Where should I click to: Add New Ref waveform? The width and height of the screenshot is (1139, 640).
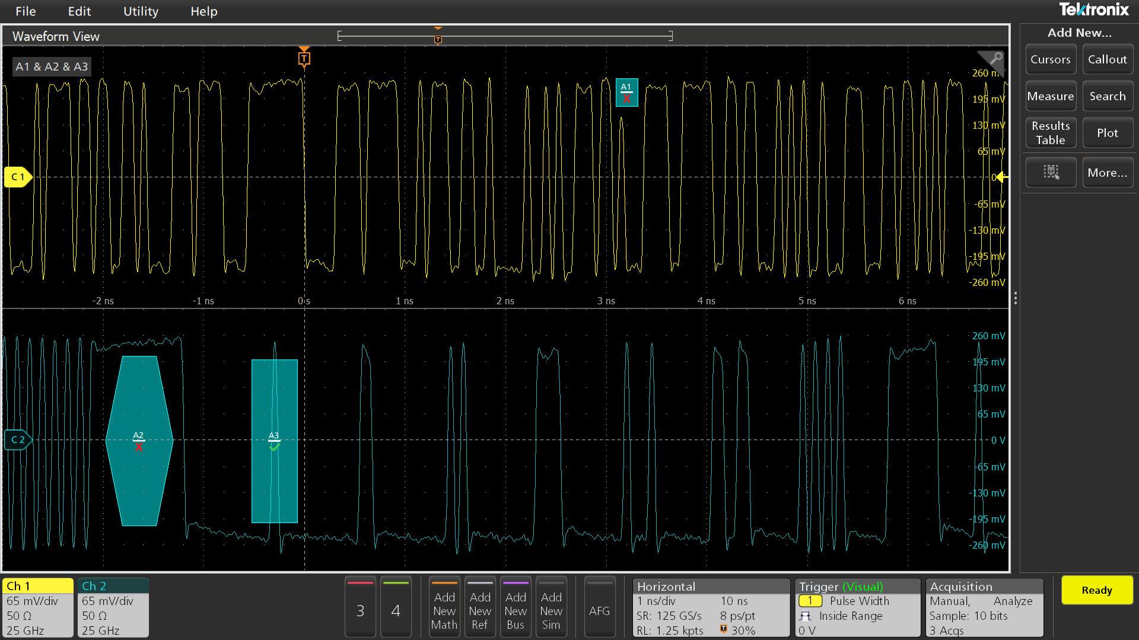click(x=480, y=607)
